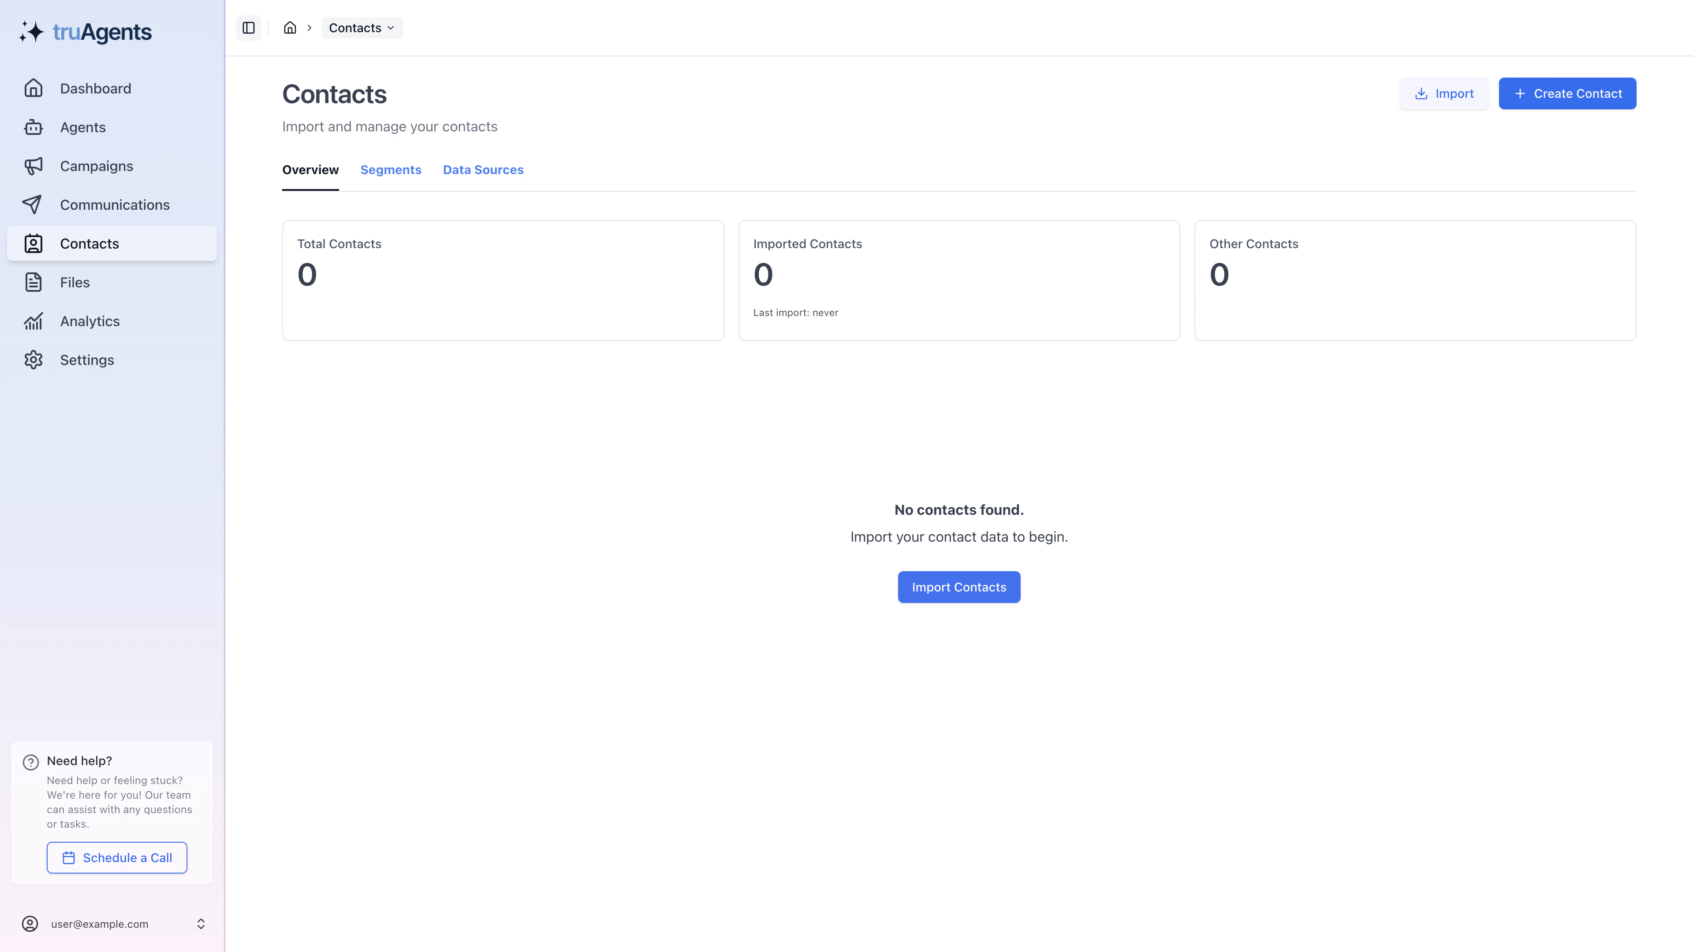
Task: Toggle the sidebar collapse button
Action: [248, 28]
